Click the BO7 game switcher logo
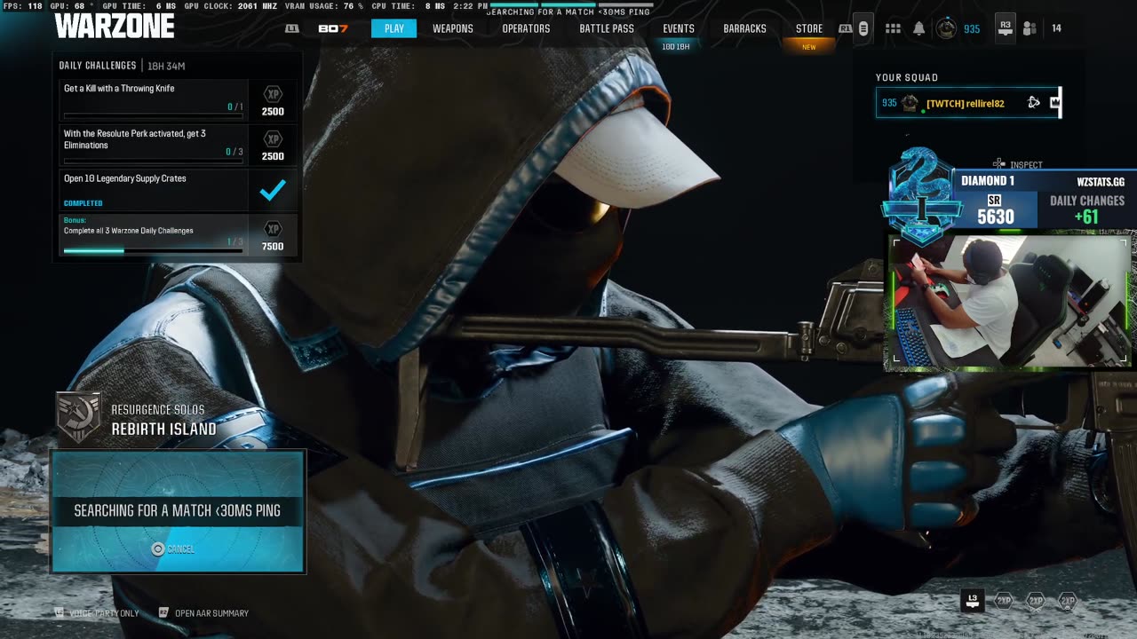Screen dimensions: 1137x639 point(333,28)
